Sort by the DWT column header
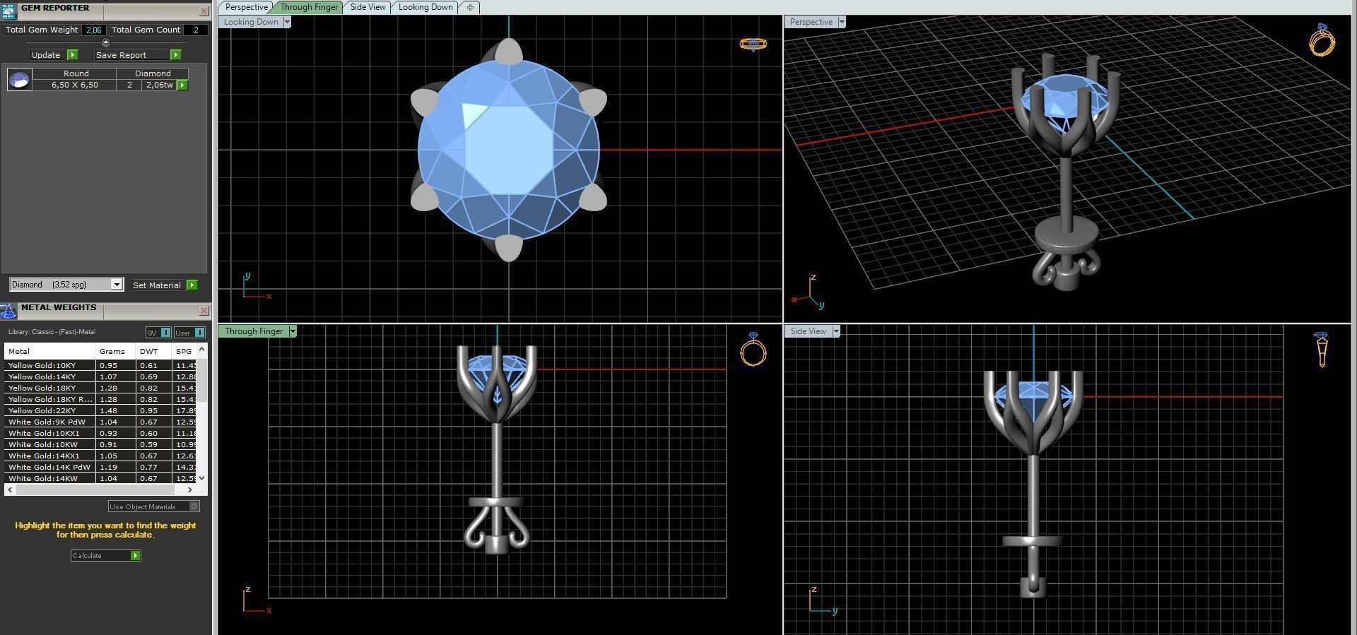Viewport: 1357px width, 635px height. click(153, 351)
